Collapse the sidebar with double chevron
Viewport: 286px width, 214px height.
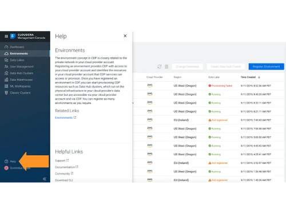pyautogui.click(x=45, y=179)
